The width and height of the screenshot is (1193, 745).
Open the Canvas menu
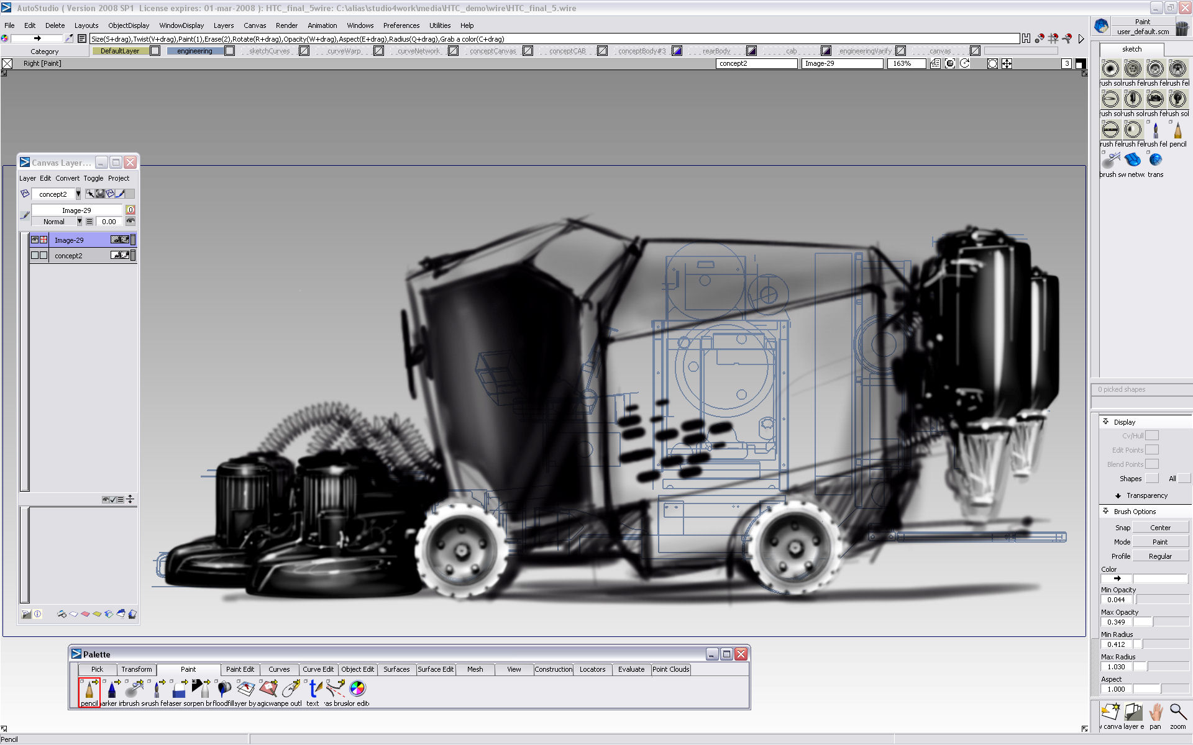click(x=254, y=25)
